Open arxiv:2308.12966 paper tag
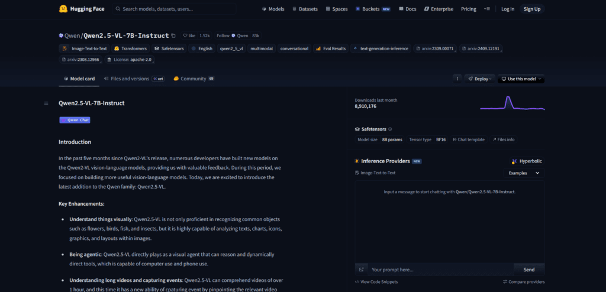 (x=80, y=60)
